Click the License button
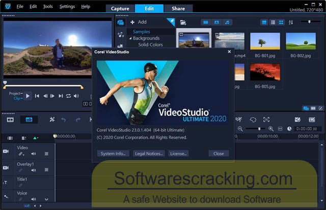 click(178, 153)
